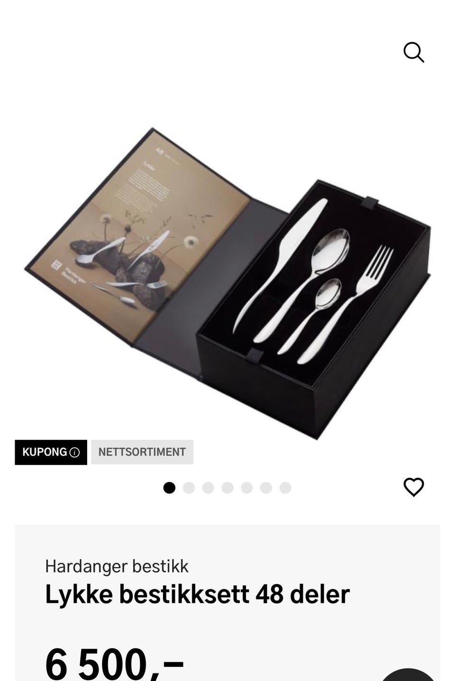Click the info icon in the KUPONG badge

[74, 452]
